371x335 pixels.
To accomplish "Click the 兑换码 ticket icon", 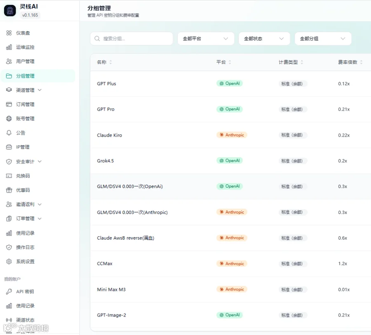I will [x=9, y=176].
